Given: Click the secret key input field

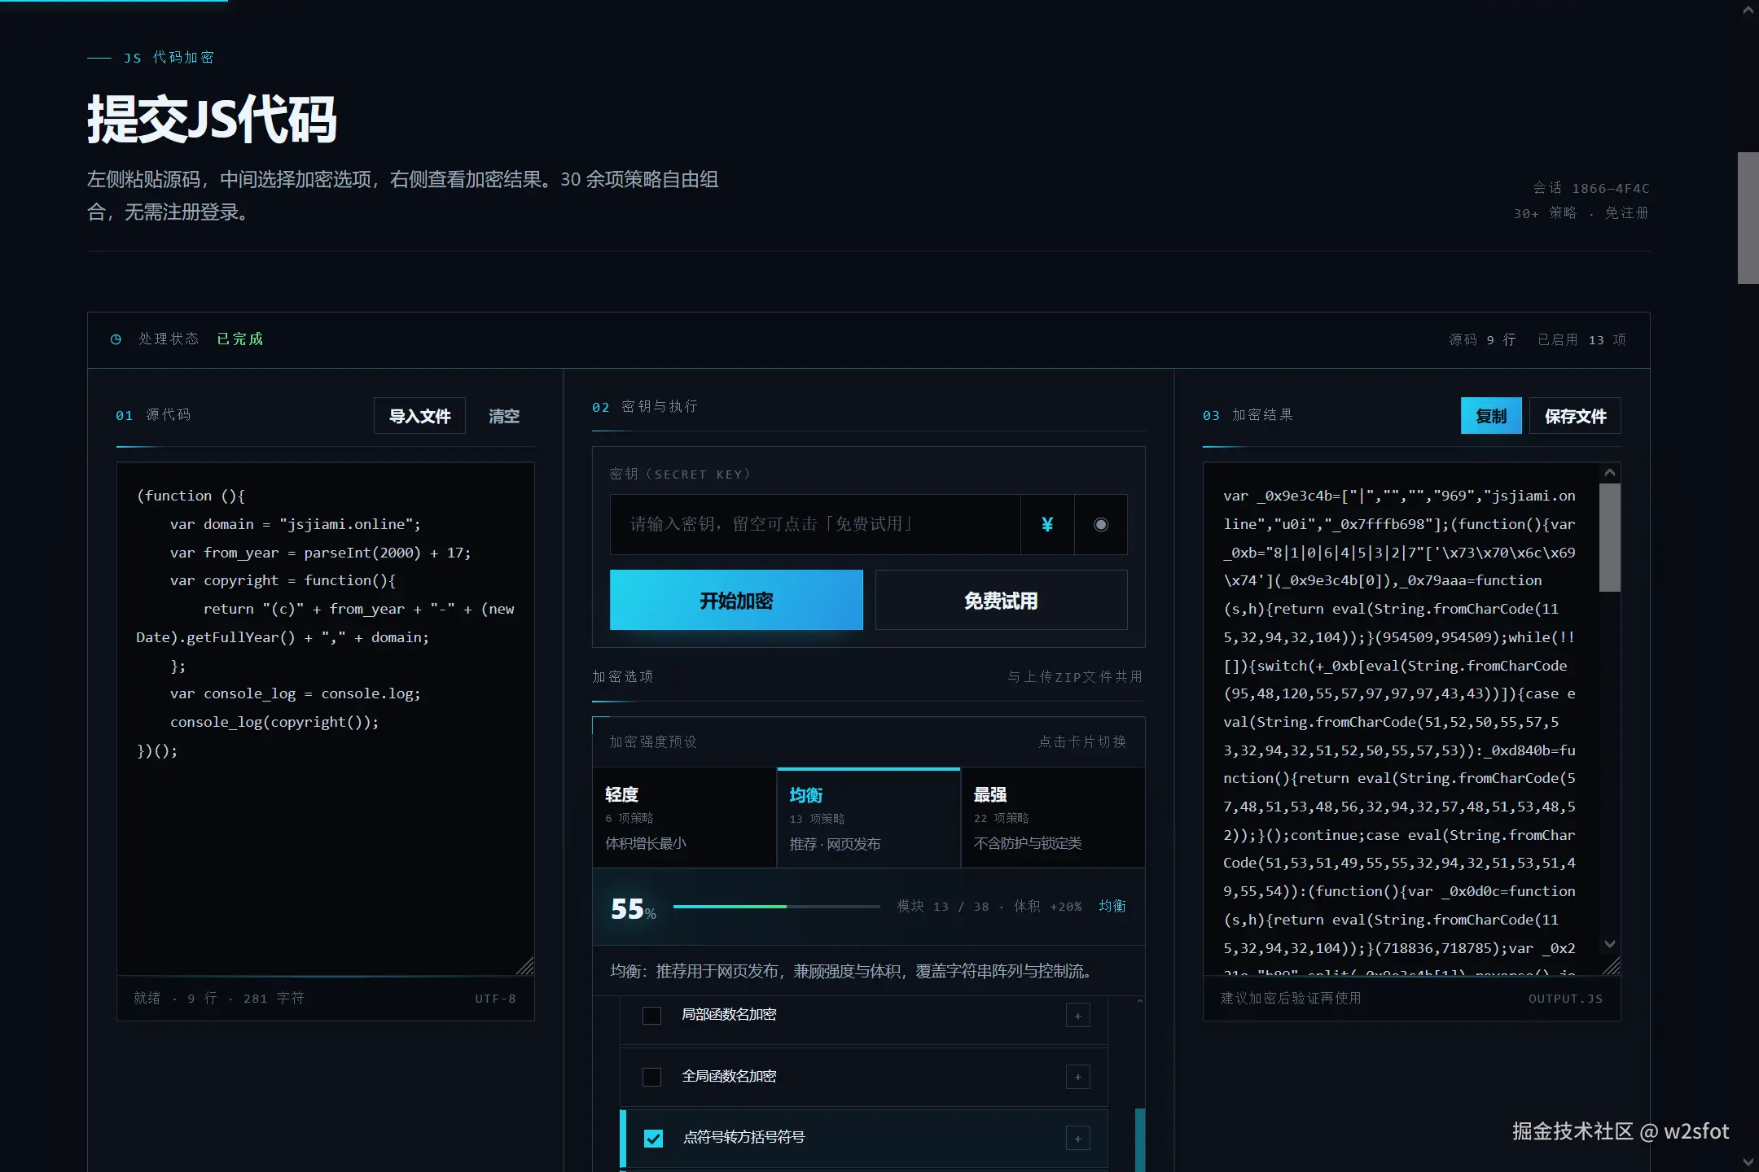Looking at the screenshot, I should [815, 524].
